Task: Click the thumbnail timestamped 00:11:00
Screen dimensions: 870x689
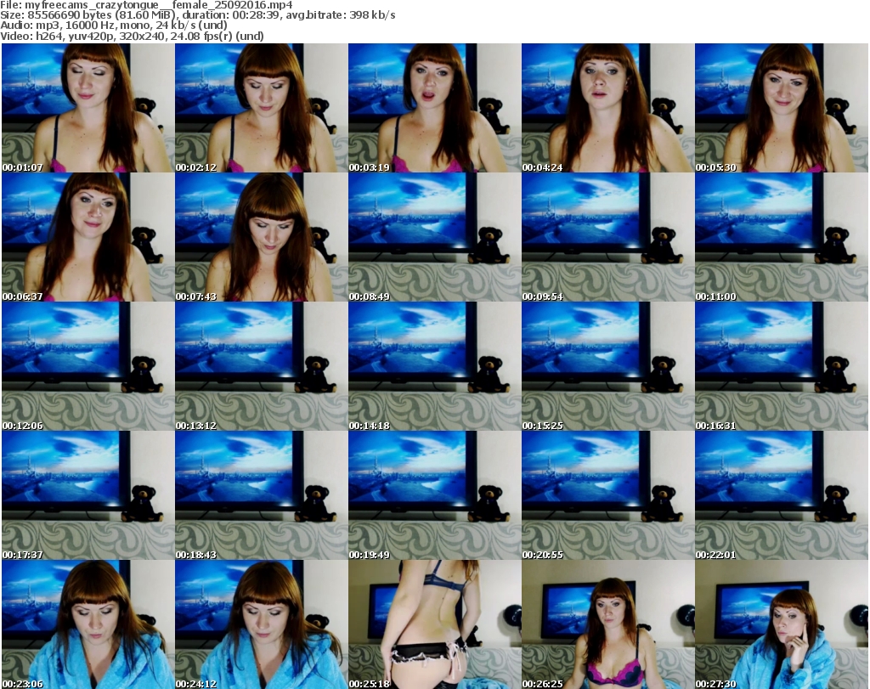Action: pos(780,237)
